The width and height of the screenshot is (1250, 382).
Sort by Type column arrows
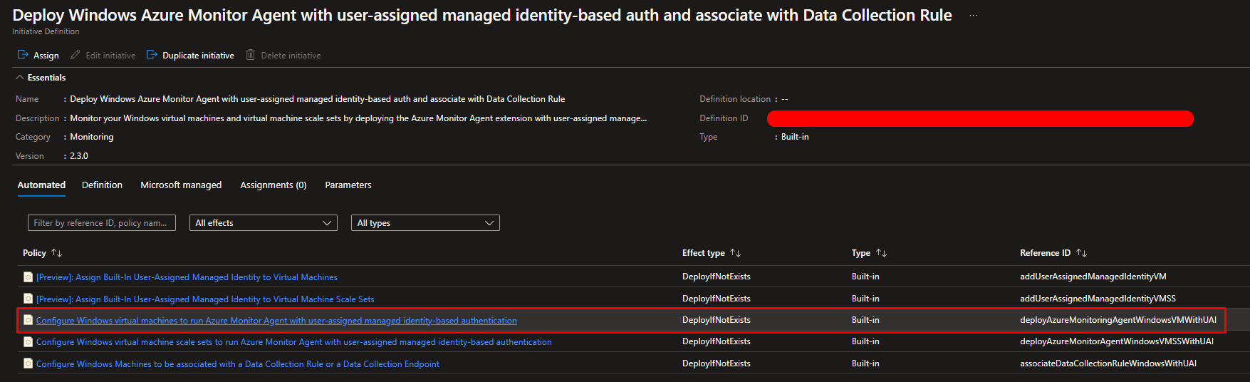[881, 253]
